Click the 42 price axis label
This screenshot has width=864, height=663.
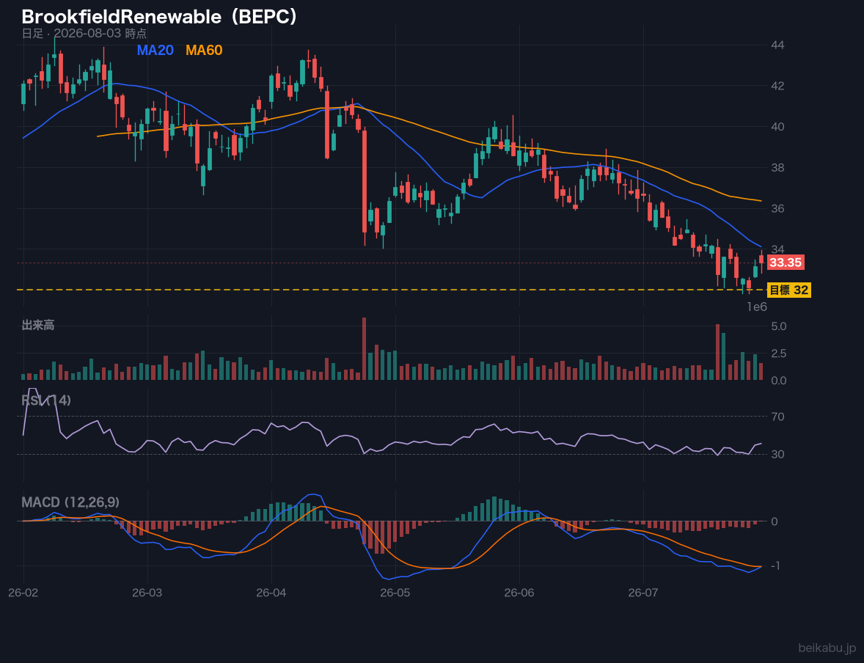coord(777,86)
